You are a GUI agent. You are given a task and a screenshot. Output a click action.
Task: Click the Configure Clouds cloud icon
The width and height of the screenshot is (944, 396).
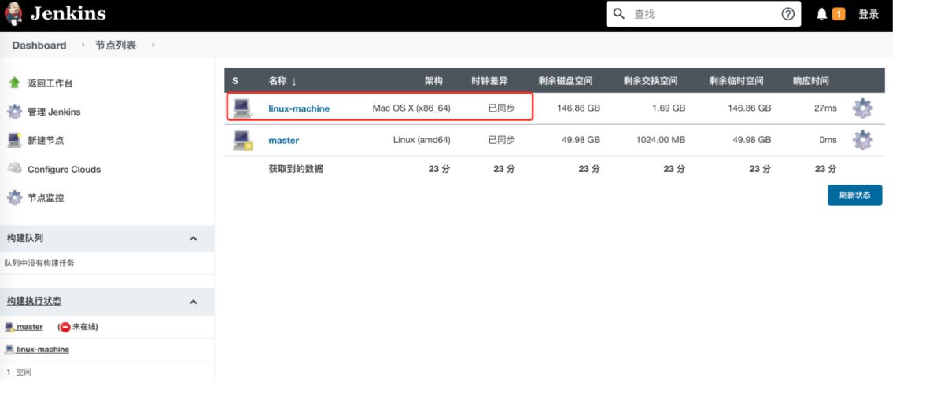point(14,168)
